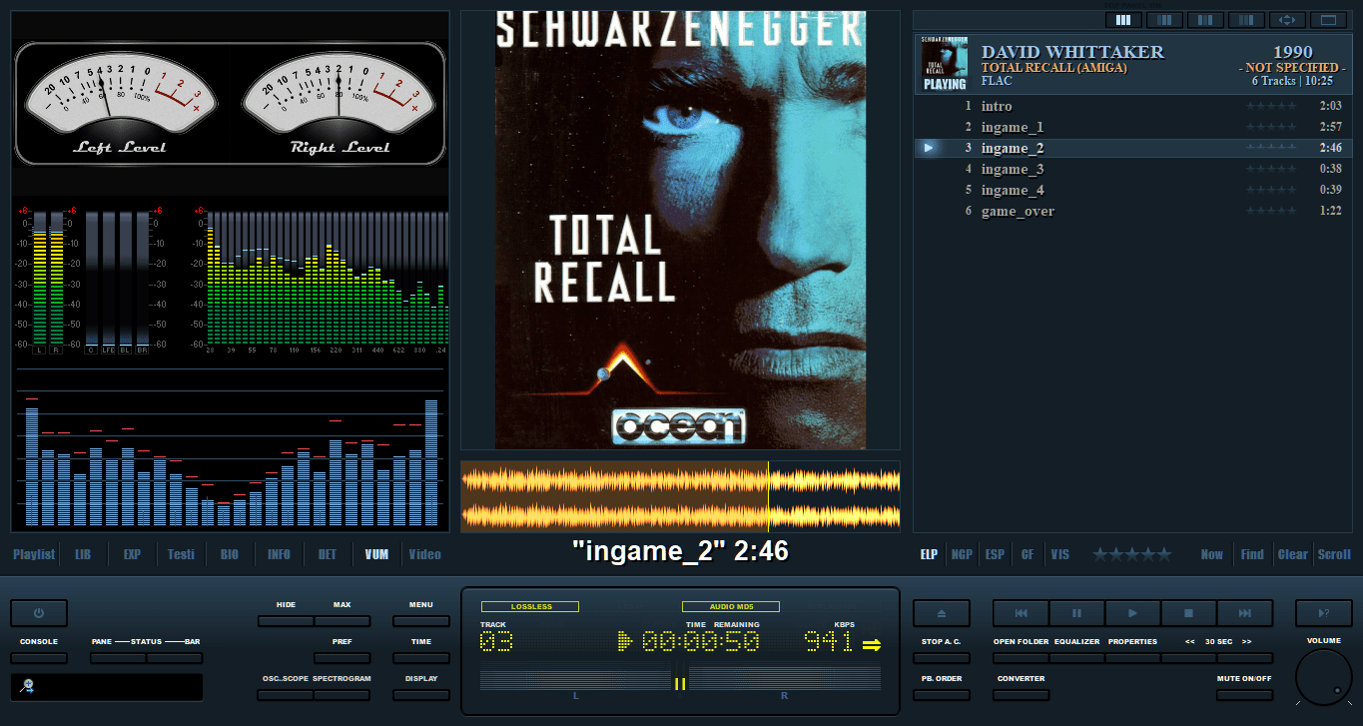Image resolution: width=1363 pixels, height=726 pixels.
Task: Switch to the LIB tab
Action: click(x=83, y=554)
